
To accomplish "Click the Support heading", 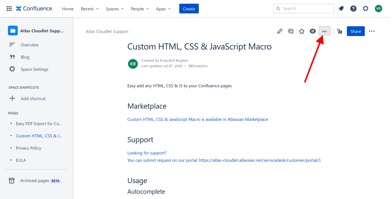I will [x=140, y=140].
